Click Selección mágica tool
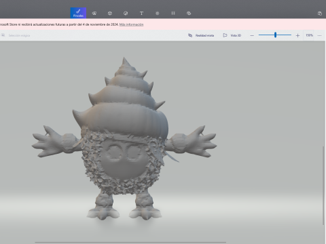 tap(16, 35)
